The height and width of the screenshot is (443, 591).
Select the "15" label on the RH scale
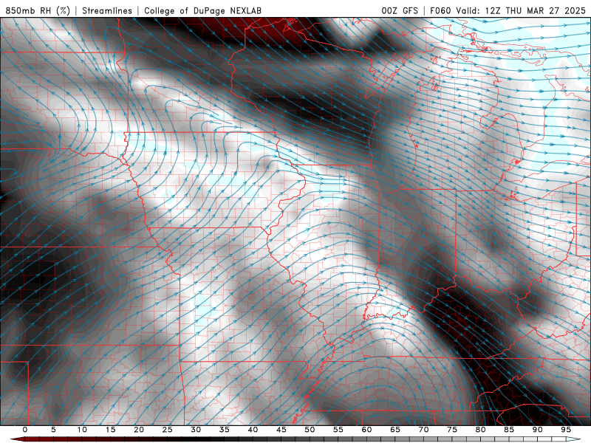110,430
